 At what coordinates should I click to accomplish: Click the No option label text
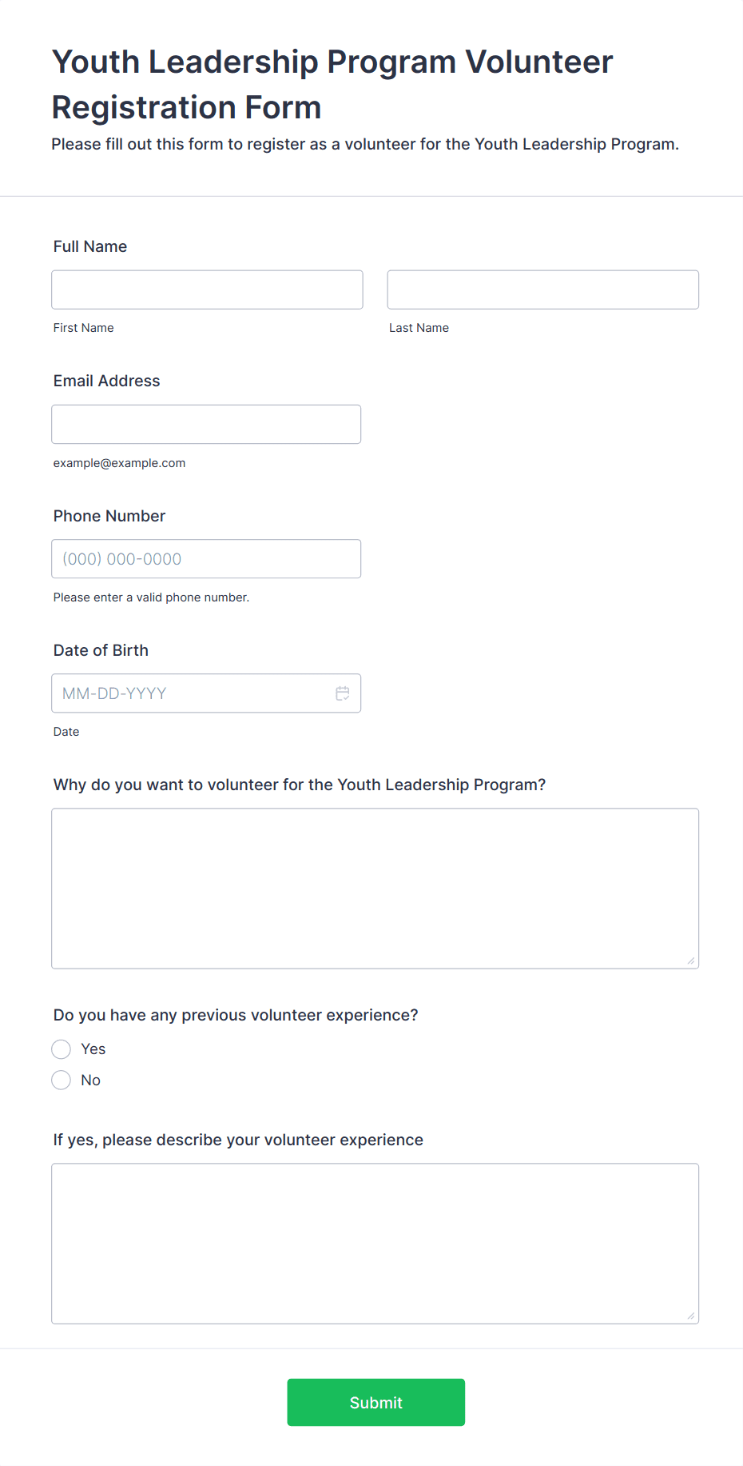(x=91, y=1081)
